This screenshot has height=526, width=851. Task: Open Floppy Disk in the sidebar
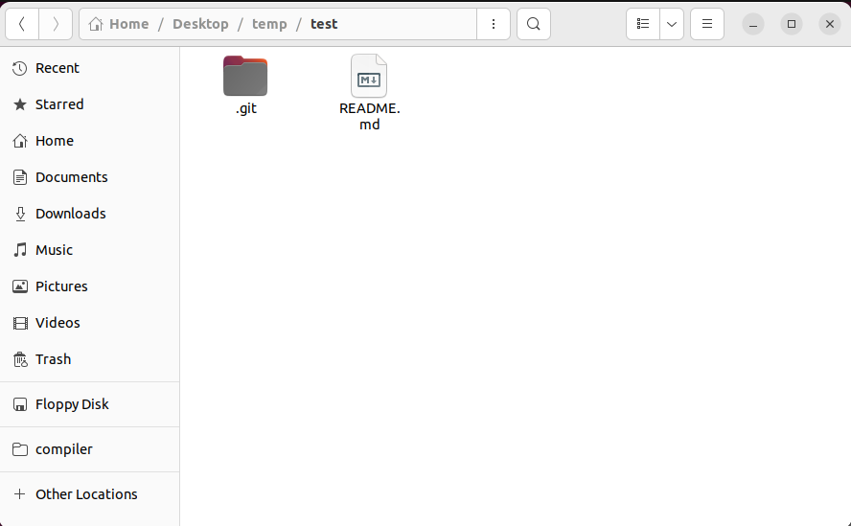[89, 404]
